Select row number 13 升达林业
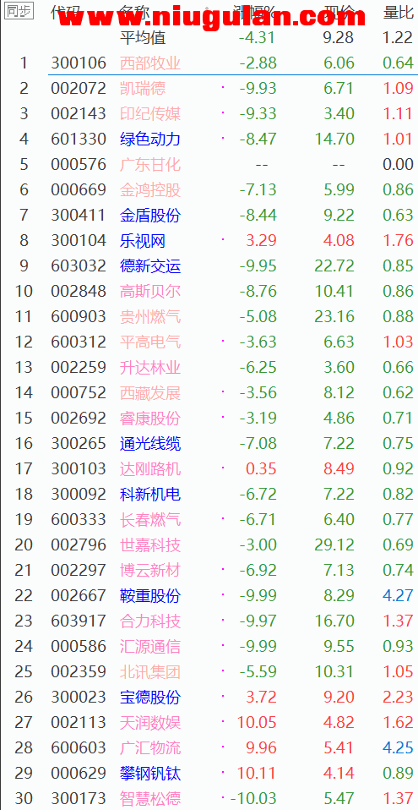The height and width of the screenshot is (810, 418). point(209,367)
